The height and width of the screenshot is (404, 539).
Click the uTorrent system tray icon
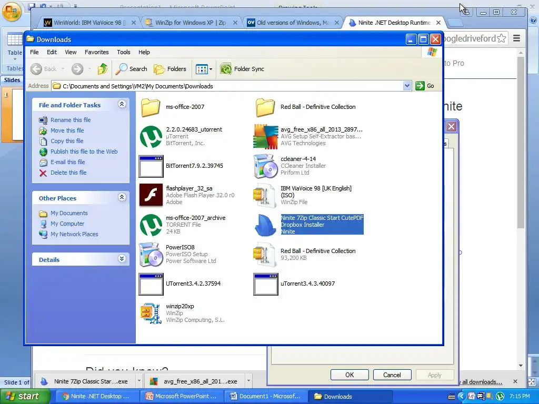pyautogui.click(x=500, y=396)
